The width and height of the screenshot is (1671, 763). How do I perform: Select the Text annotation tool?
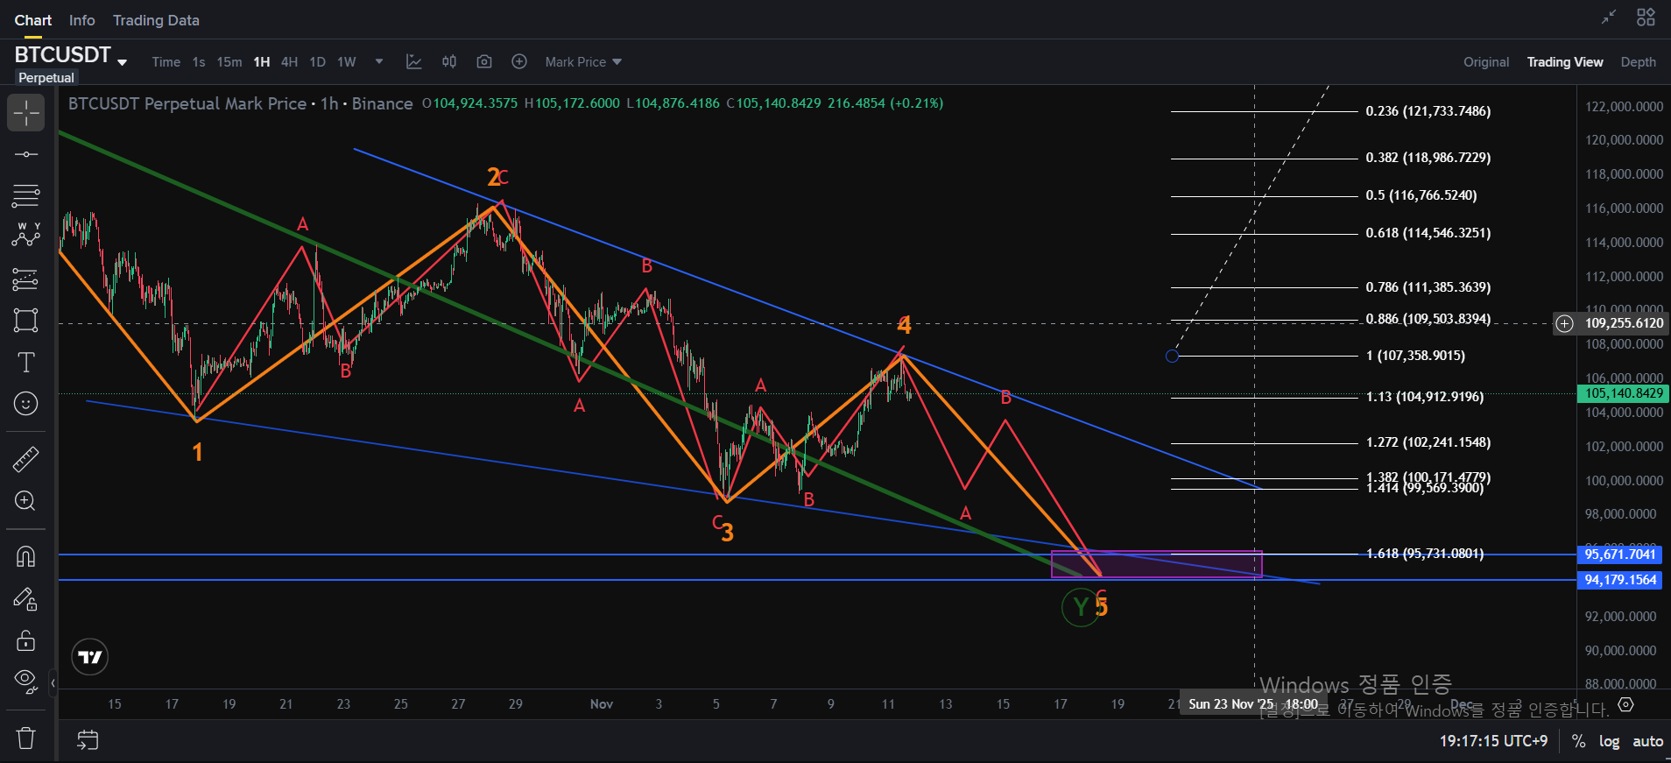[26, 362]
